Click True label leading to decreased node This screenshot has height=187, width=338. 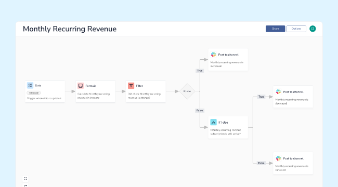tap(261, 97)
